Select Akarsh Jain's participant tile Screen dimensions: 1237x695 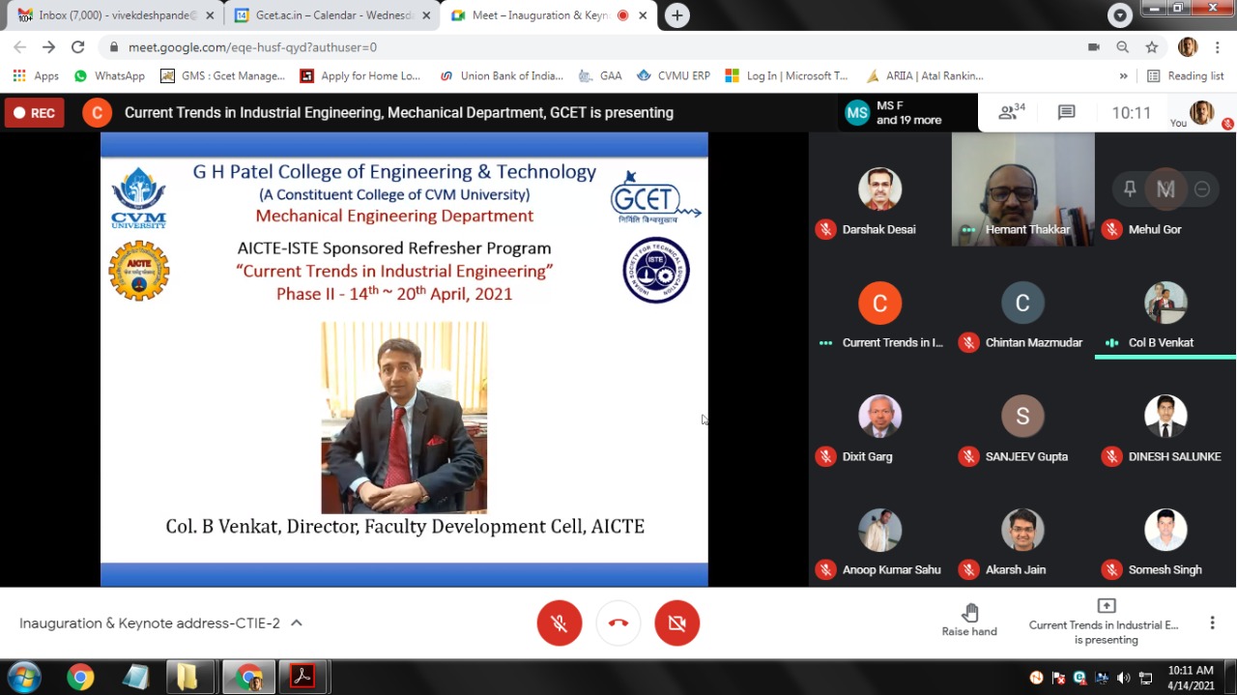[1022, 530]
